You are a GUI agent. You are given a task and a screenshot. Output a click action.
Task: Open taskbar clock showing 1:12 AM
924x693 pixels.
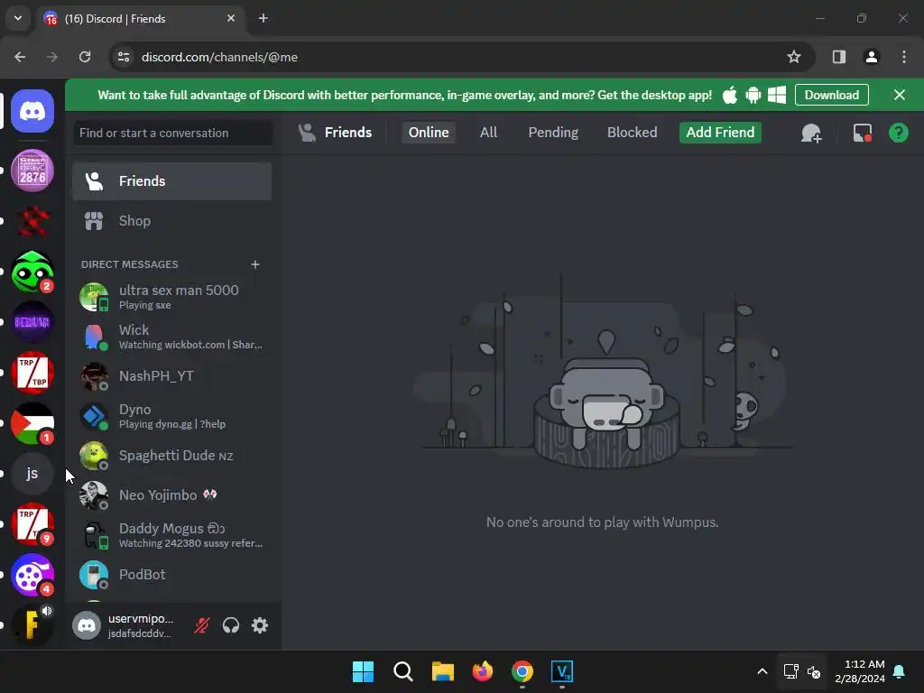(x=860, y=671)
